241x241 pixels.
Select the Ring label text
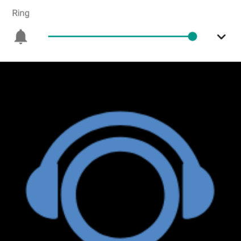tap(21, 14)
